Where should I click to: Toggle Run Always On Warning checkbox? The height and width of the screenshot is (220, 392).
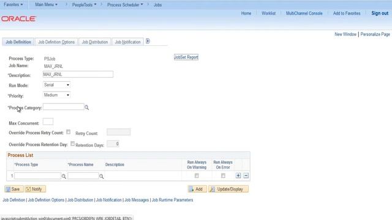tap(197, 175)
